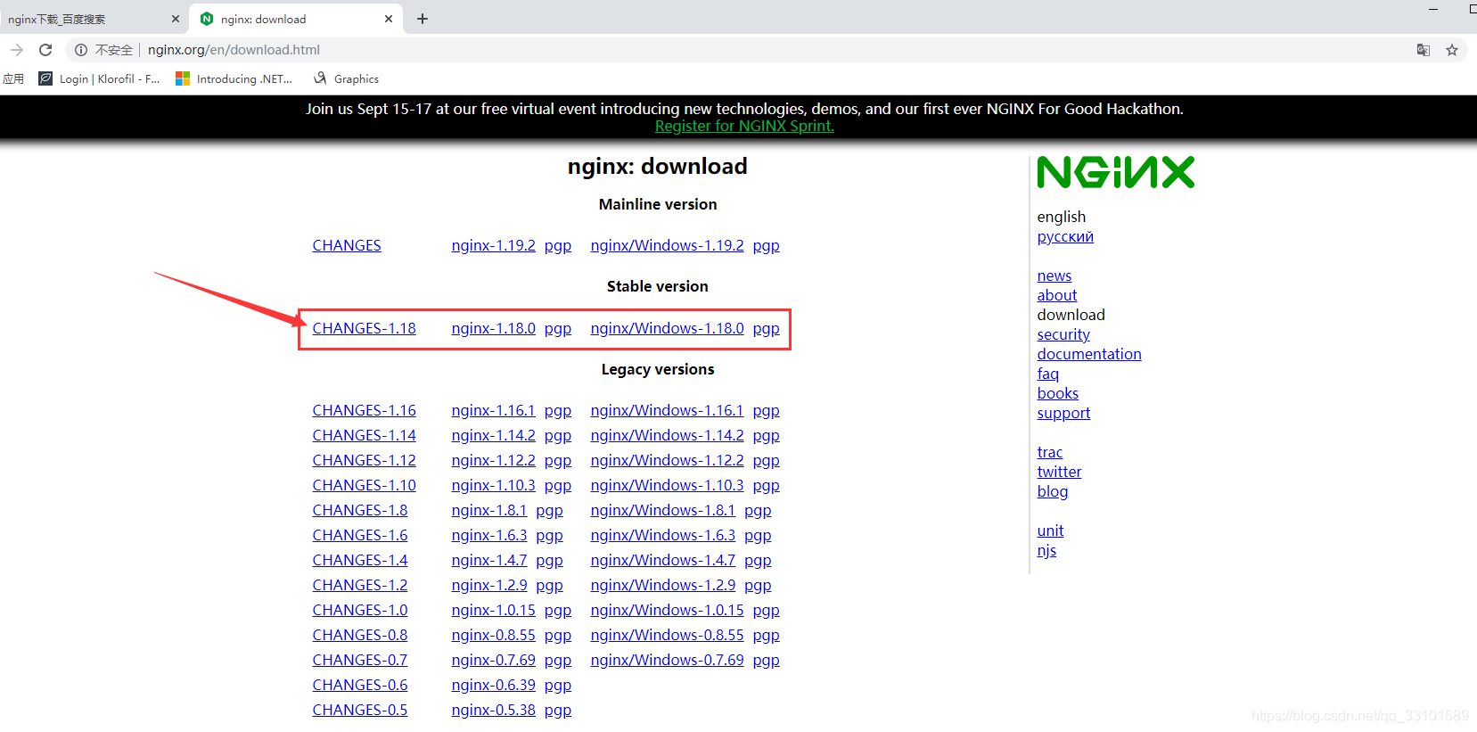
Task: Download nginx-1.8.1 source
Action: point(489,510)
